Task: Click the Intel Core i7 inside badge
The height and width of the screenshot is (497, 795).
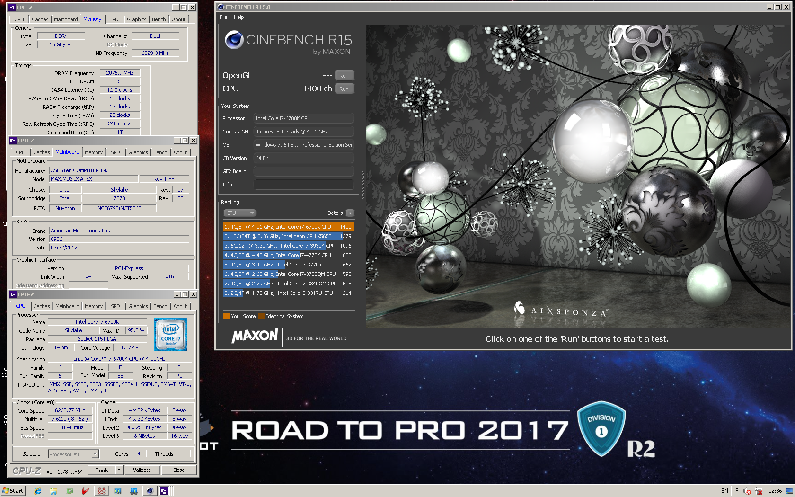Action: [x=171, y=334]
